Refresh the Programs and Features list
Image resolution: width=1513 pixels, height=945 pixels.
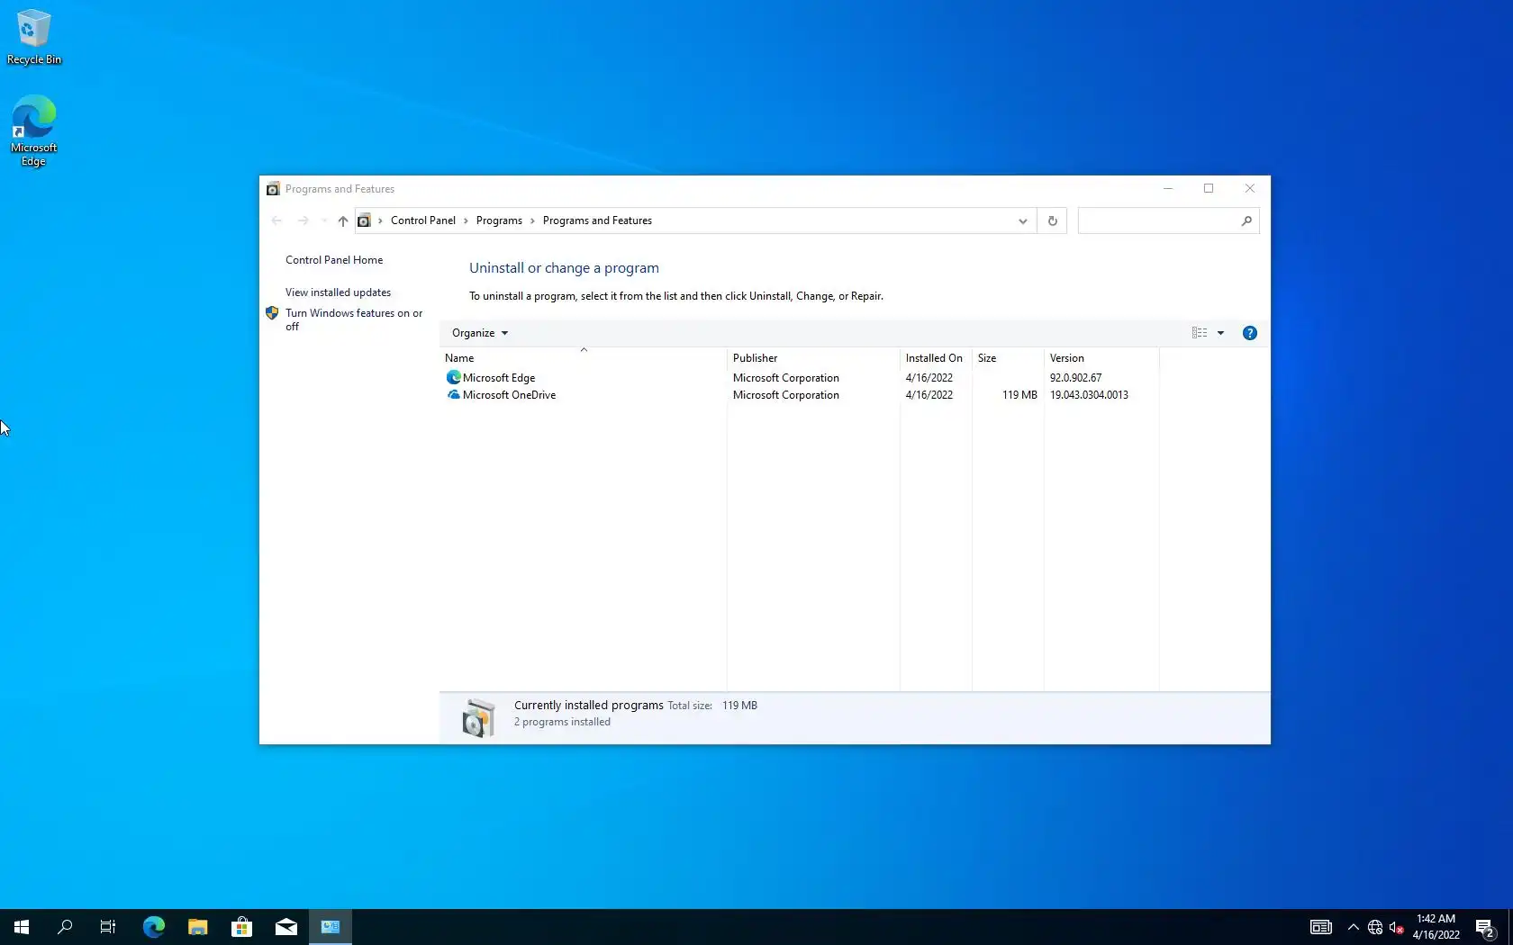1052,220
